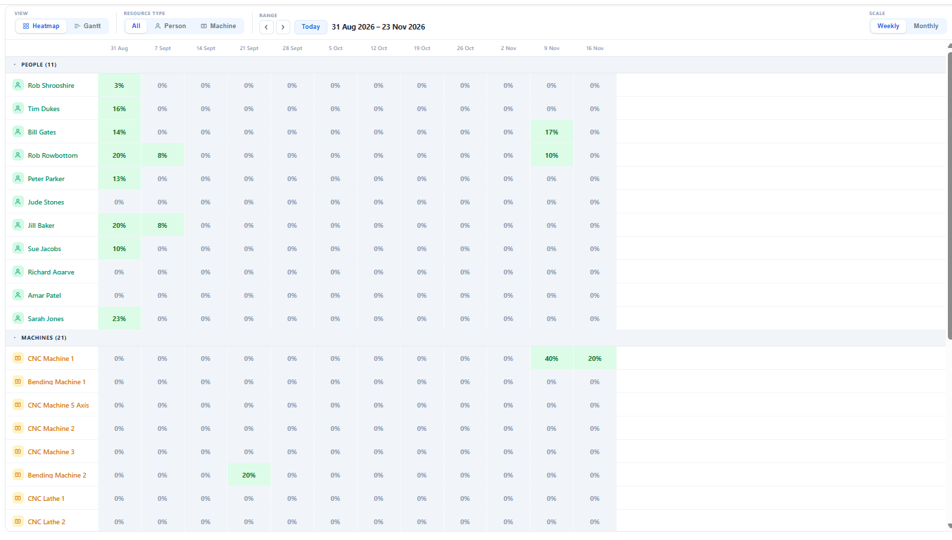Image resolution: width=952 pixels, height=540 pixels.
Task: Select Jill Baker 8% cell
Action: pyautogui.click(x=163, y=225)
